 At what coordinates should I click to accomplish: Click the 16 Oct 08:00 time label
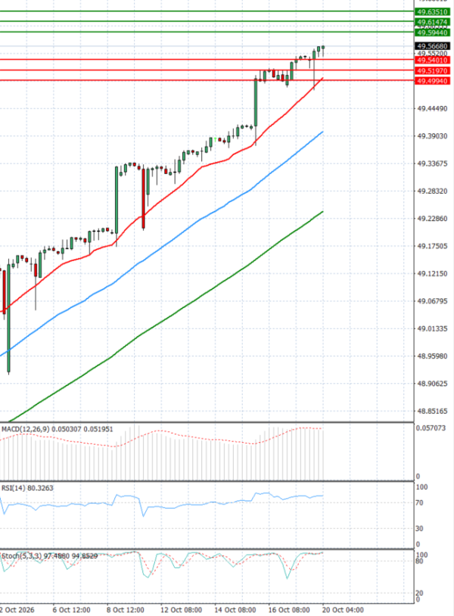click(289, 610)
